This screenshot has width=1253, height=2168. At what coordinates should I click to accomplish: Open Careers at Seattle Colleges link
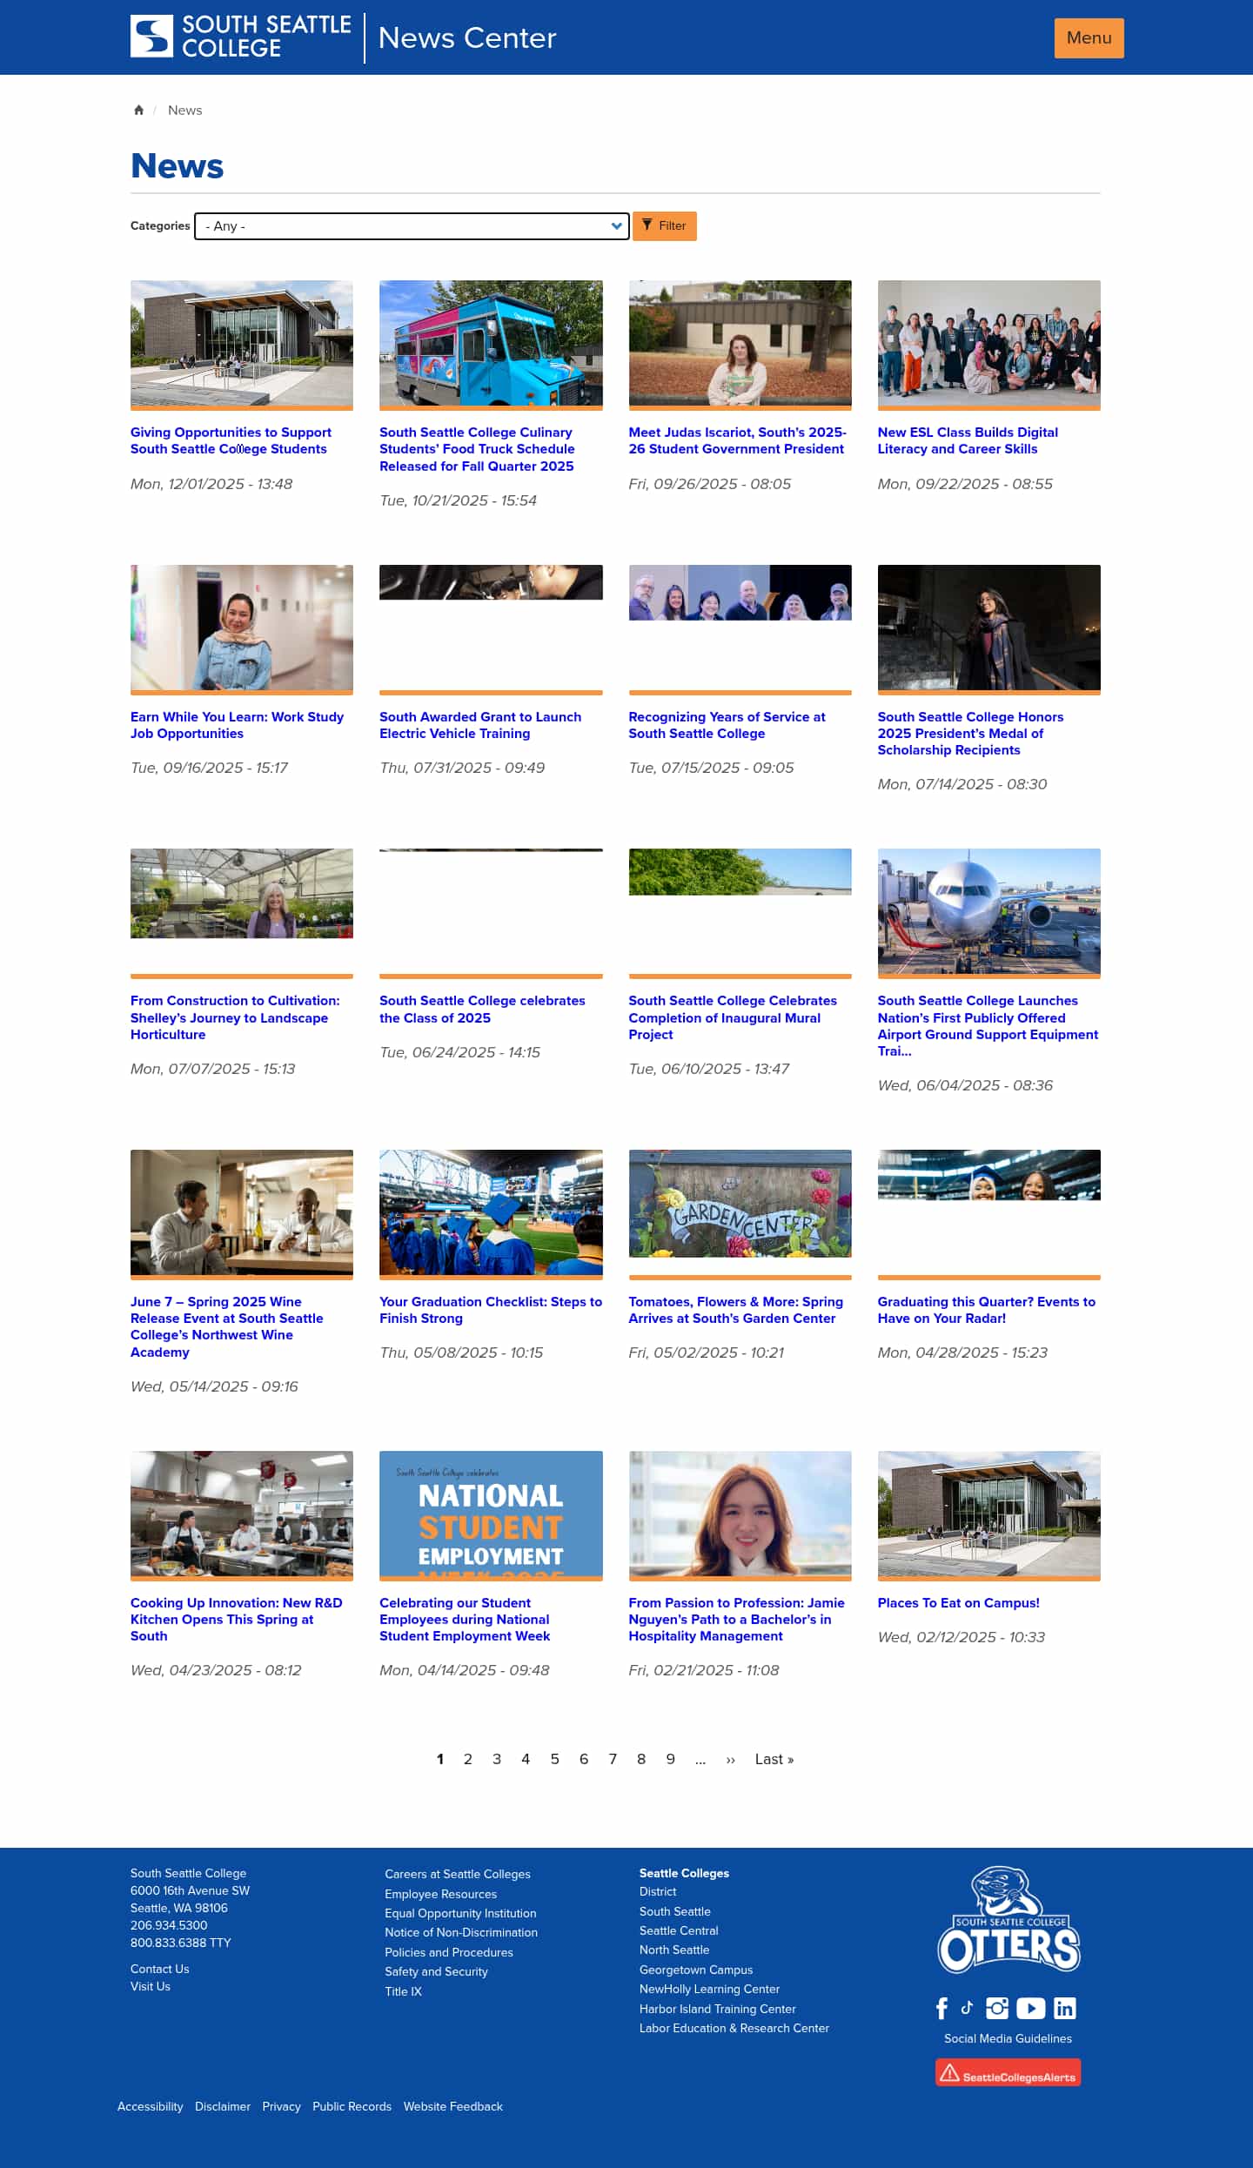[x=458, y=1874]
